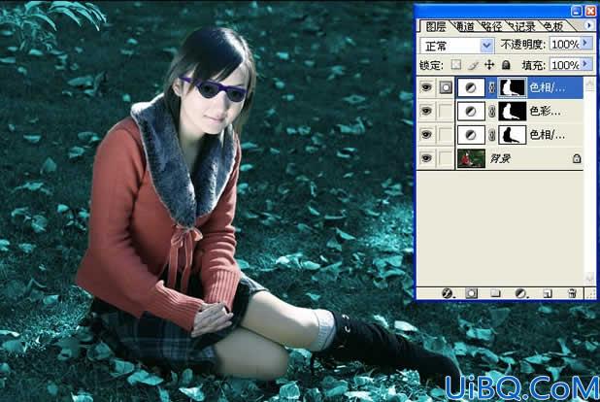Switch to the 色板 swatches tab
600x402 pixels.
(x=553, y=26)
